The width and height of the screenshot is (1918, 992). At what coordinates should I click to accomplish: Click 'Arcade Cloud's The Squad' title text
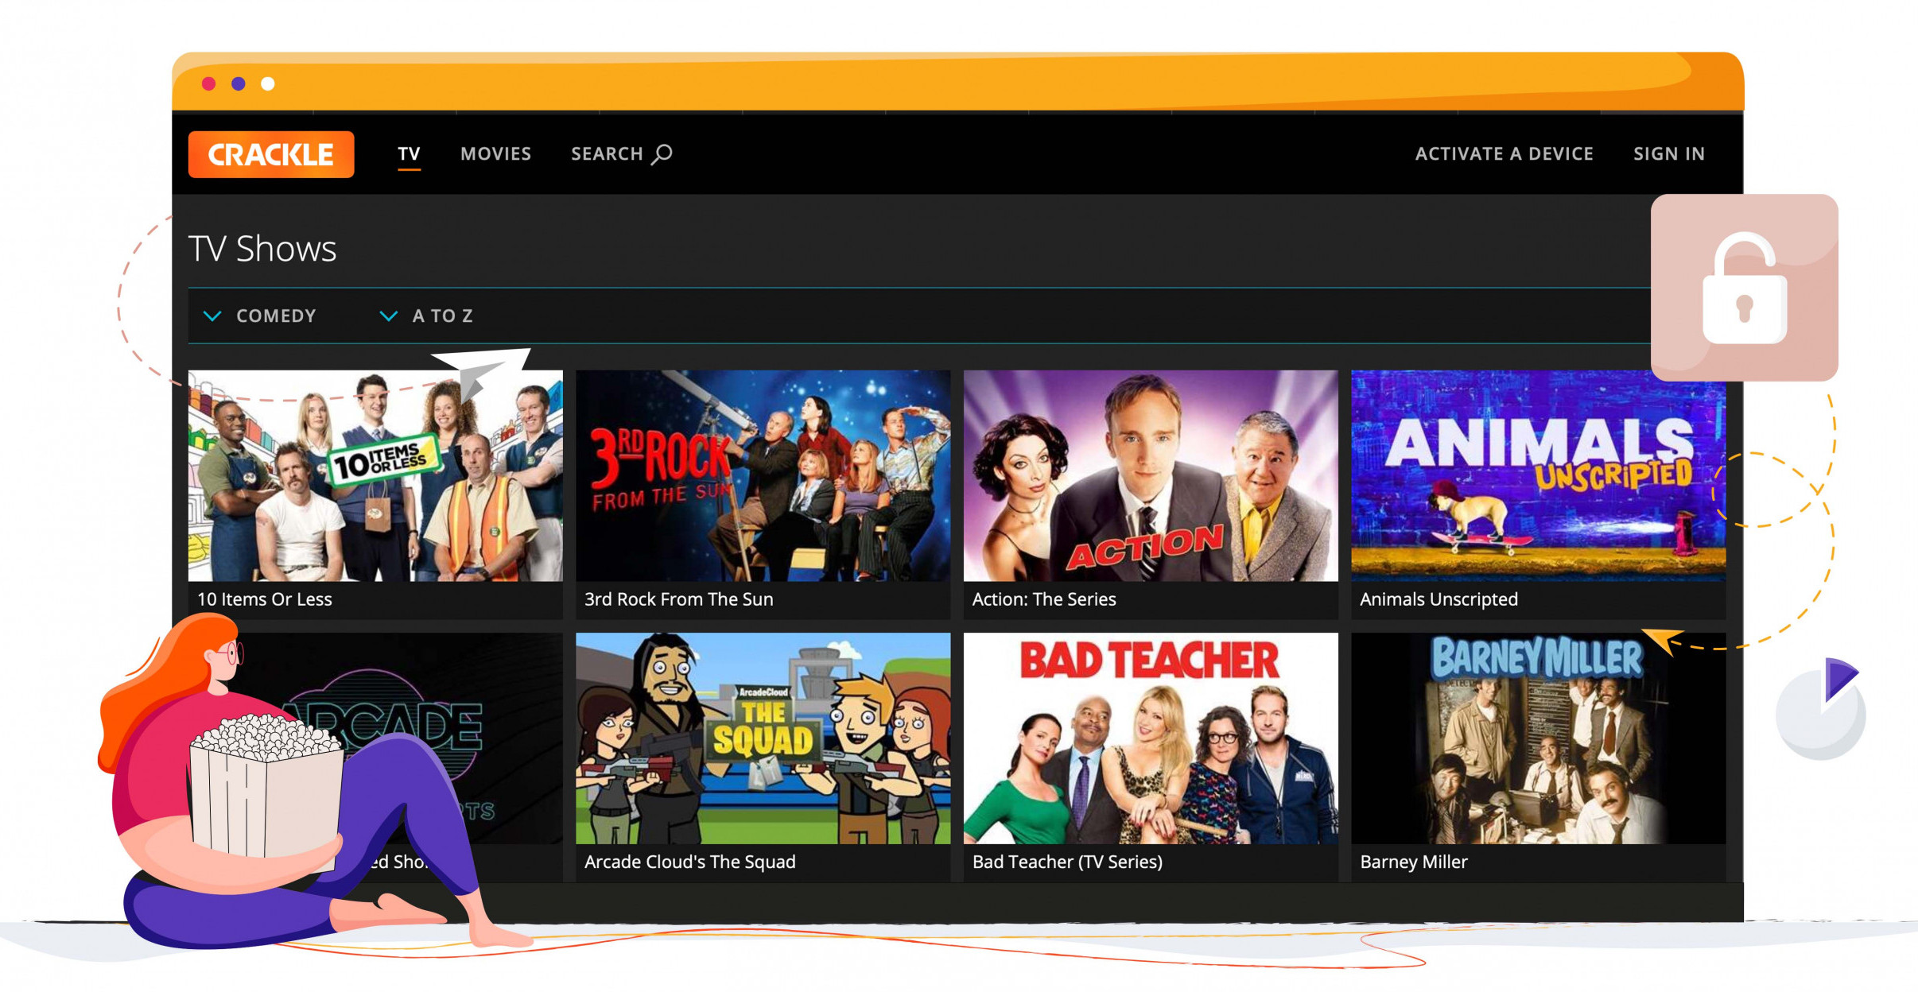(690, 862)
